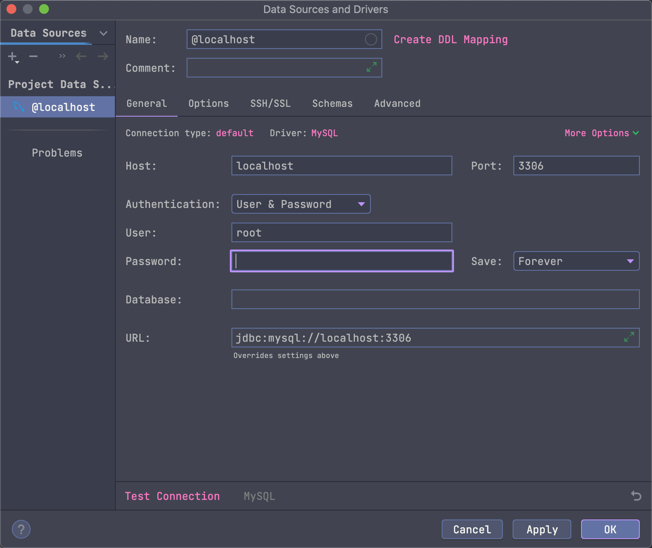Click the color circle in Name field
This screenshot has height=548, width=652.
(371, 40)
